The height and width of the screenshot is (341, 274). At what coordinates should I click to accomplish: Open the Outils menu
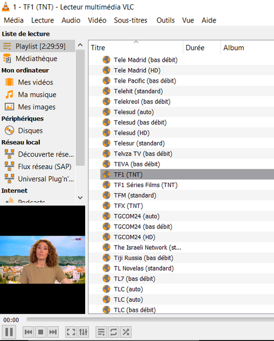165,20
